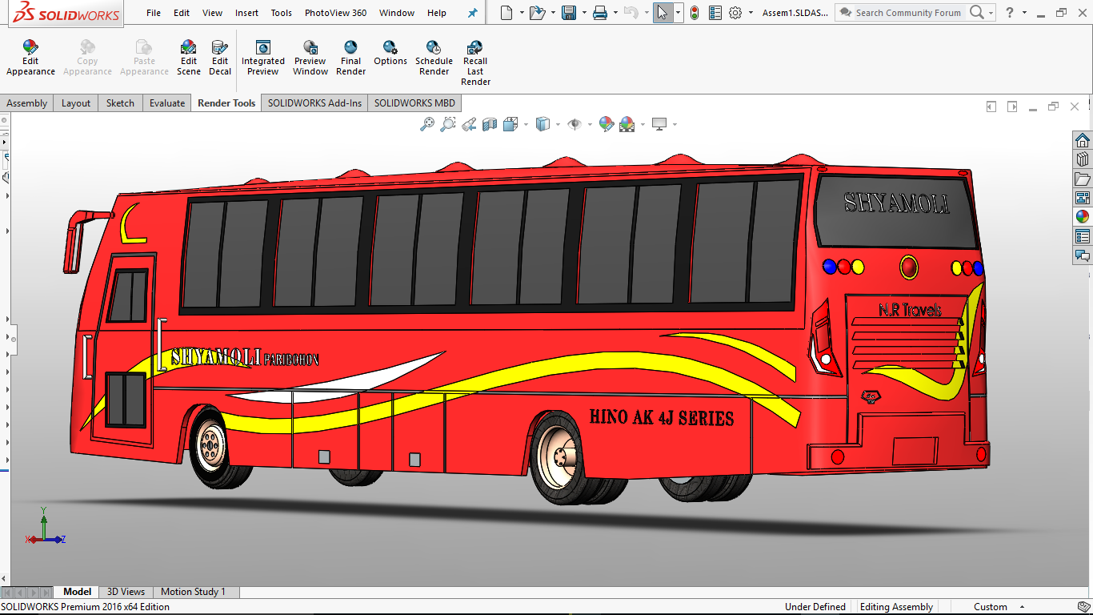Open Custom unit system dropdown in status bar
Image resolution: width=1093 pixels, height=615 pixels.
pos(1023,607)
